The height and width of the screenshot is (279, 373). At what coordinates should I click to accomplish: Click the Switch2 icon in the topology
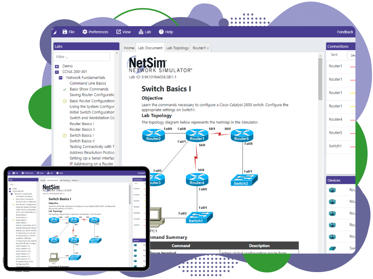244,179
